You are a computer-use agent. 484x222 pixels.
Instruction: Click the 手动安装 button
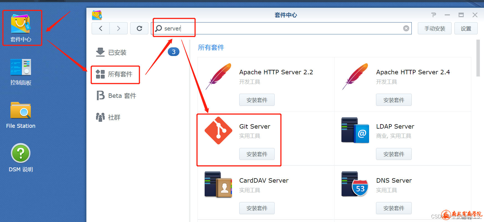435,28
